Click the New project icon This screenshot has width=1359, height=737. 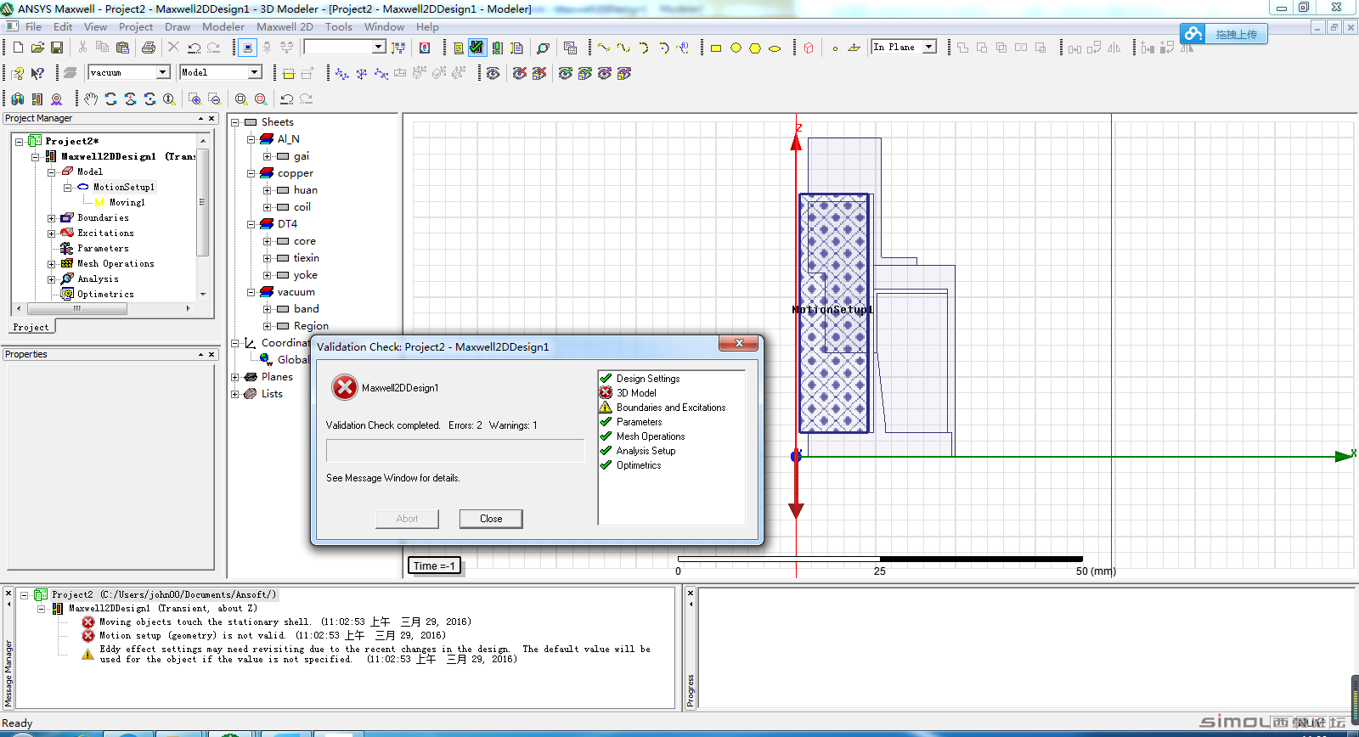pos(18,48)
